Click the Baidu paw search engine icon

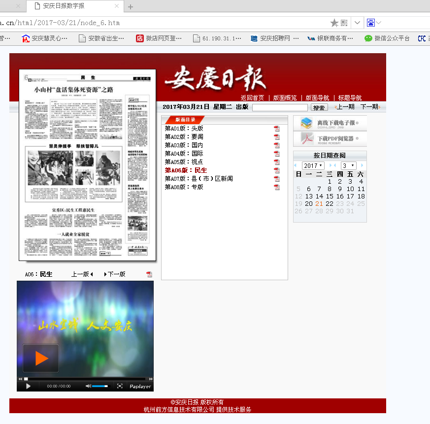[x=370, y=23]
